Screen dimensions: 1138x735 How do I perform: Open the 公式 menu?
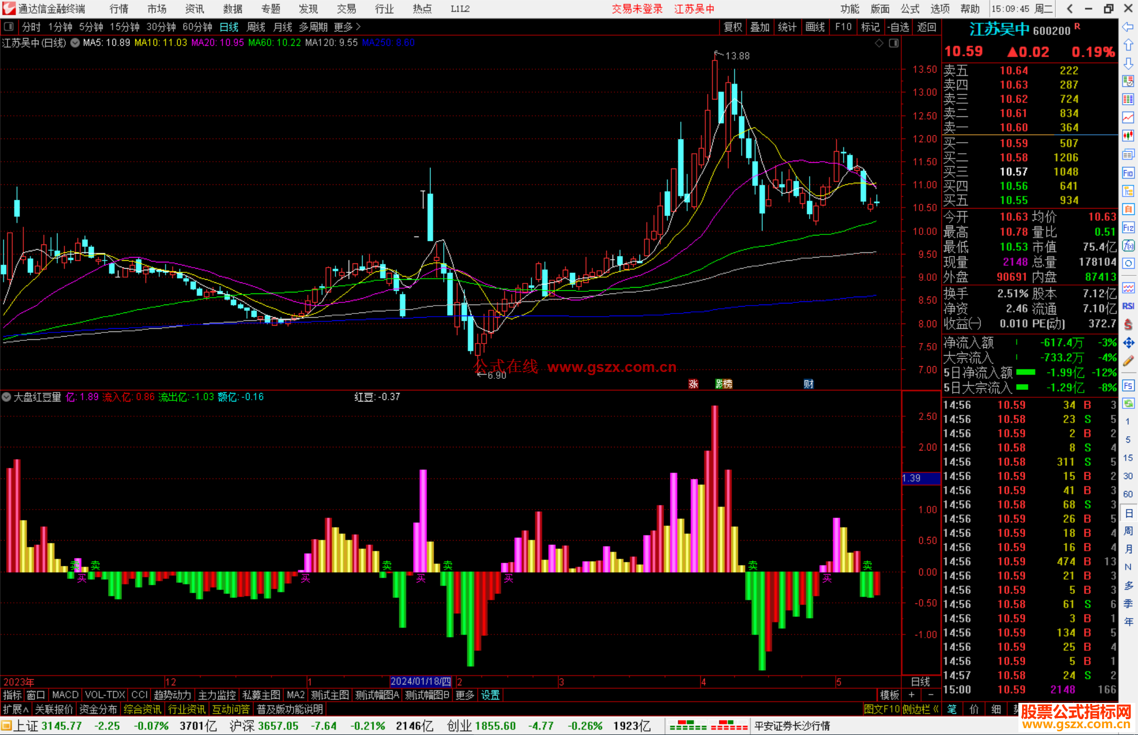(x=909, y=8)
